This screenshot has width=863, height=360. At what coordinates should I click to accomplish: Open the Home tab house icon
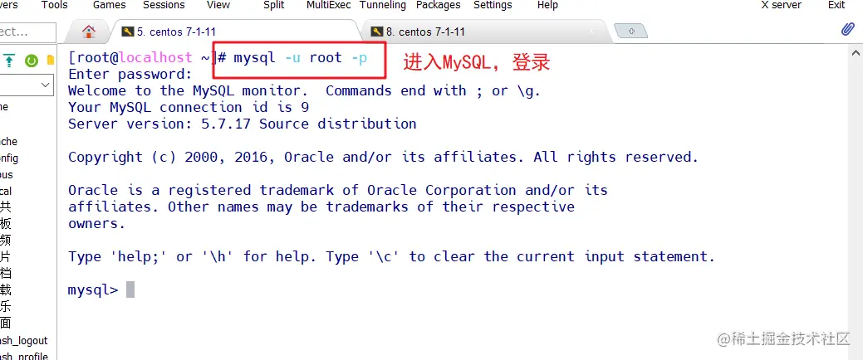89,32
